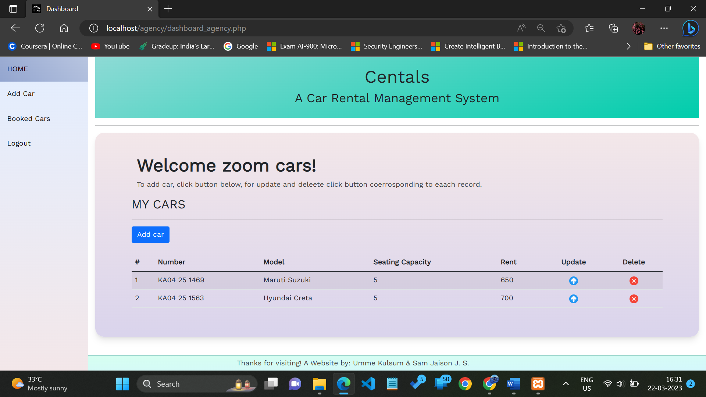Click update arrow for Hyundai Creta
This screenshot has width=706, height=397.
click(x=573, y=299)
